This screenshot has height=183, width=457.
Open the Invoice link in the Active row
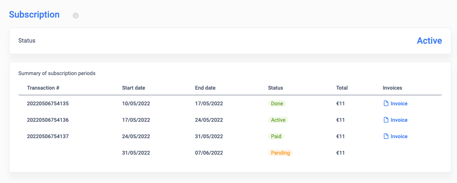(x=399, y=120)
